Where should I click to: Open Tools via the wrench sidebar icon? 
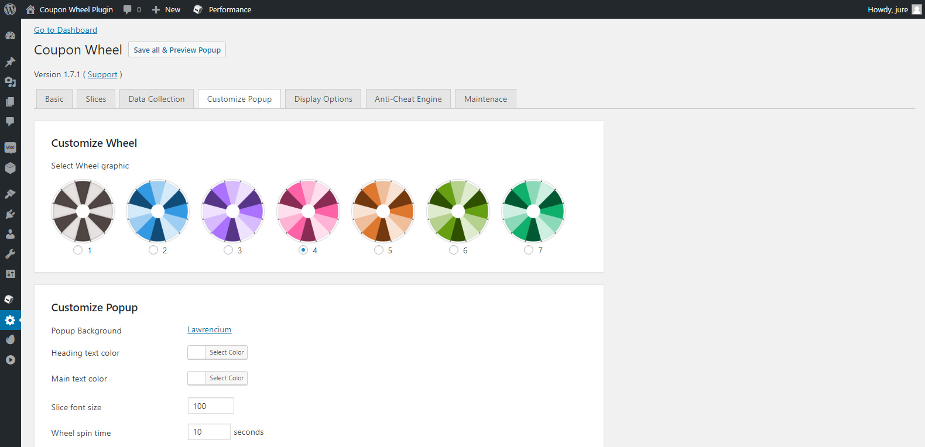pyautogui.click(x=10, y=254)
